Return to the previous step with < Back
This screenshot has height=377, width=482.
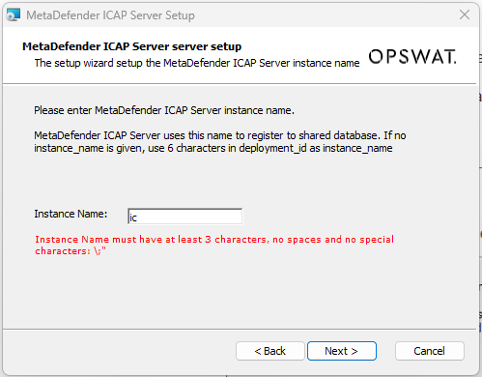(270, 351)
